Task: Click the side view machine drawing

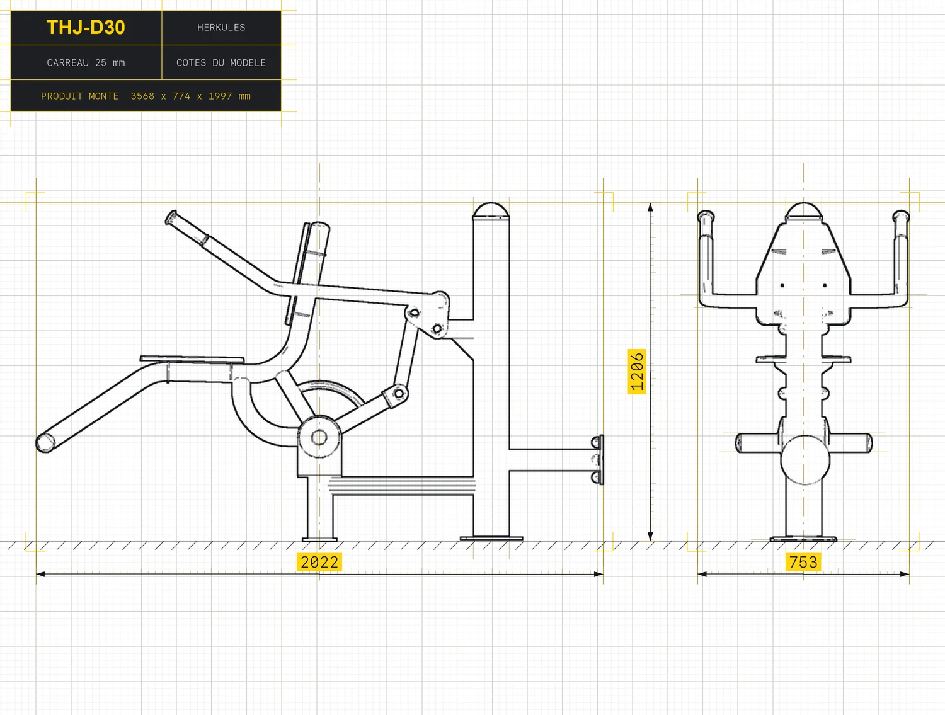Action: (319, 372)
